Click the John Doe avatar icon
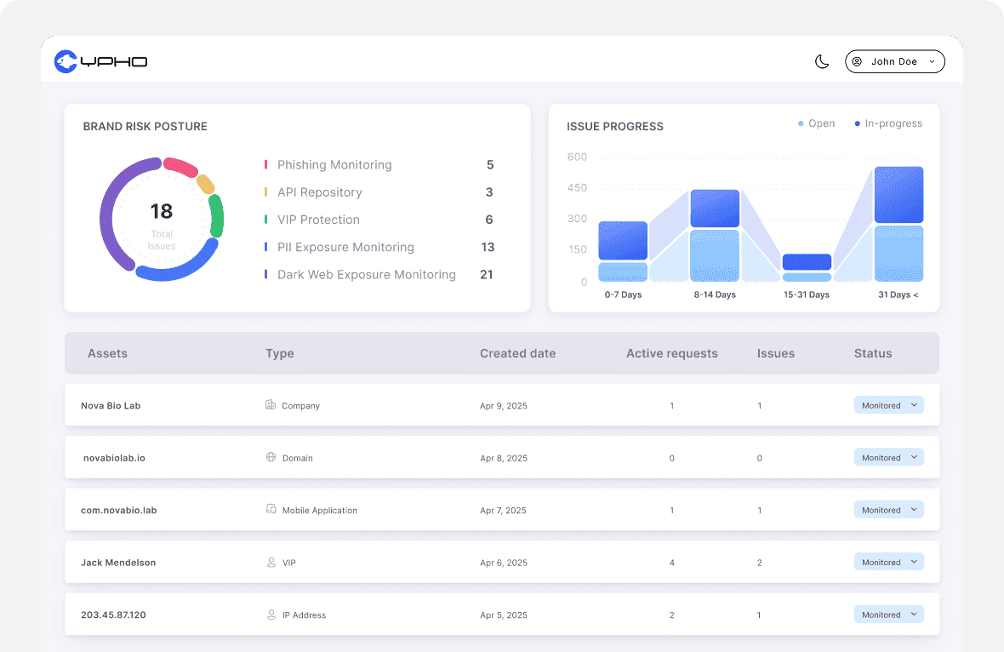This screenshot has width=1004, height=652. 858,61
